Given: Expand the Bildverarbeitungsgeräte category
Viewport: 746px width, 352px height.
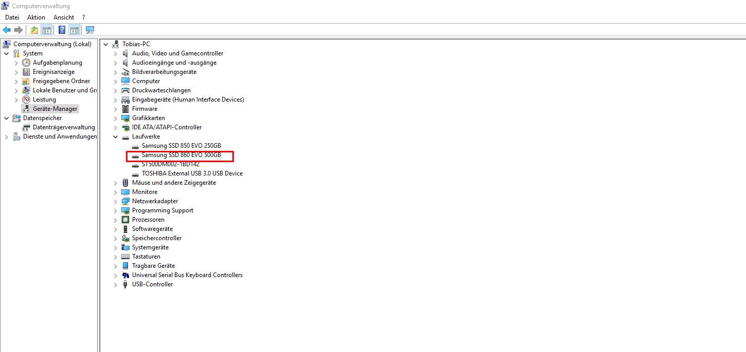Looking at the screenshot, I should coord(116,72).
